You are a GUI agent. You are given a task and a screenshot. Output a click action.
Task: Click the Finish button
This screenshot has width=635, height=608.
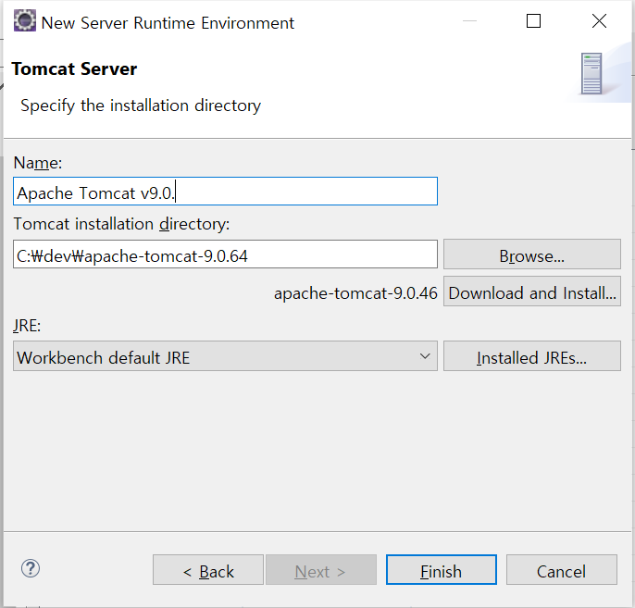[441, 570]
